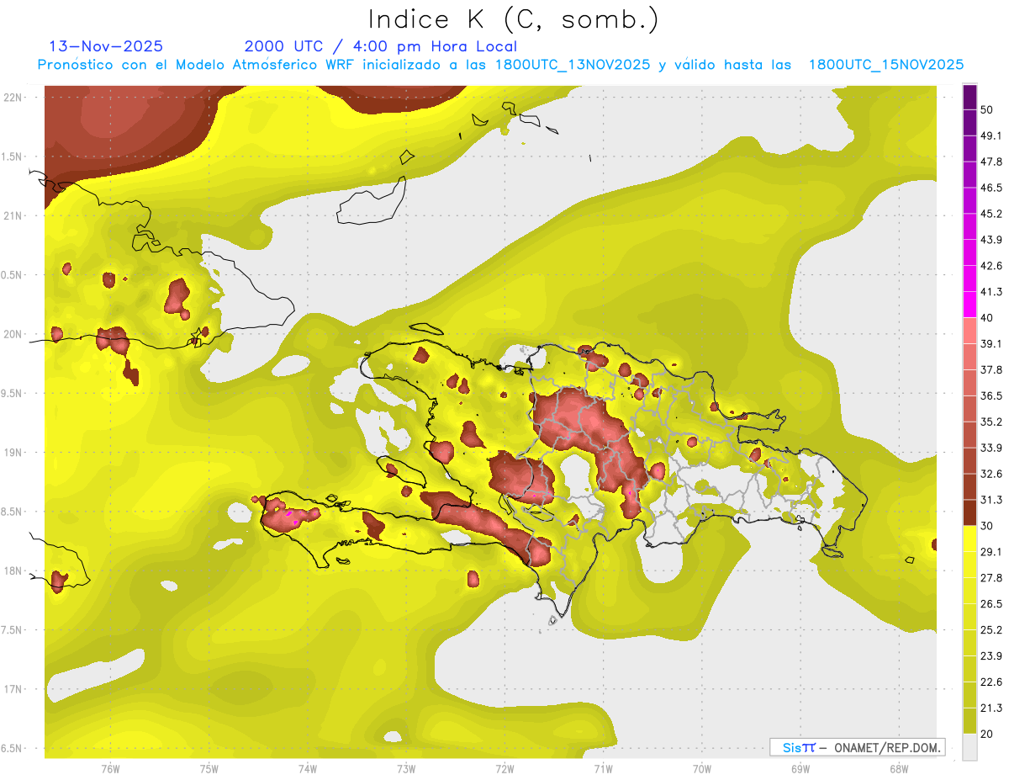Pick the dark purple legend swatch above 50
The width and height of the screenshot is (1009, 780).
coord(969,97)
